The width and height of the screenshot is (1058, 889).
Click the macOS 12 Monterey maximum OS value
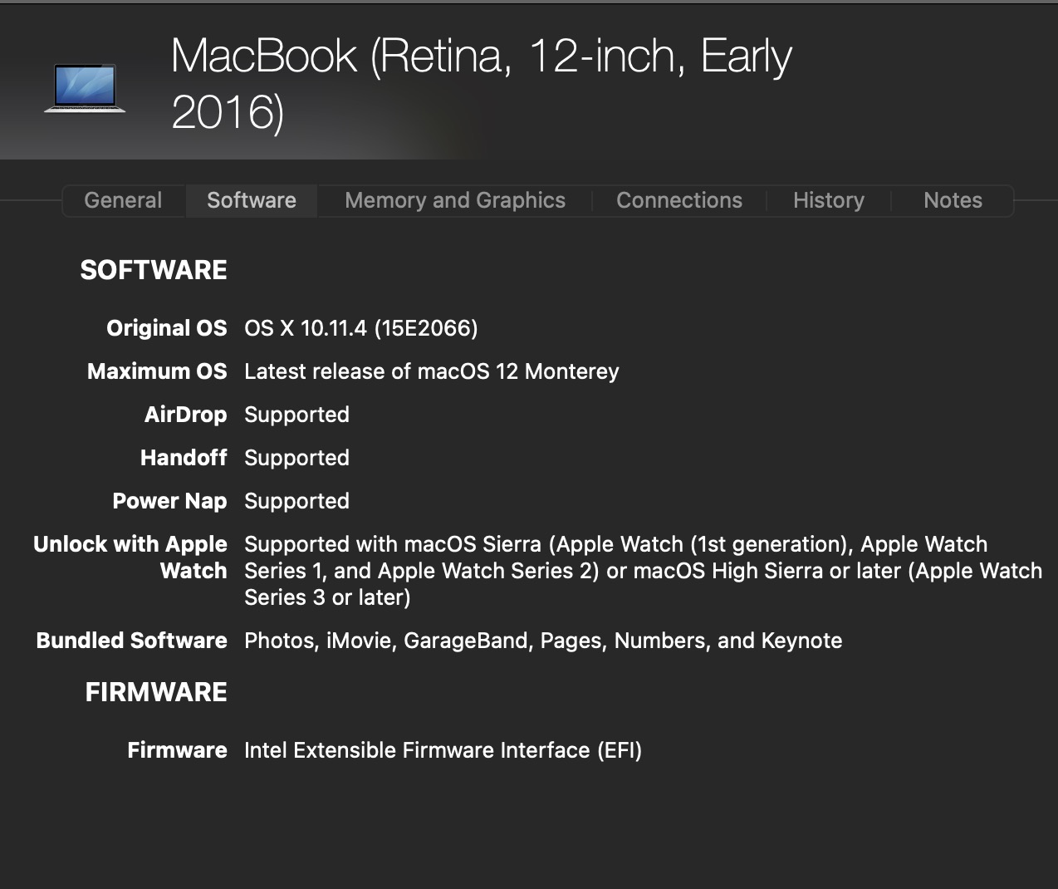[431, 371]
